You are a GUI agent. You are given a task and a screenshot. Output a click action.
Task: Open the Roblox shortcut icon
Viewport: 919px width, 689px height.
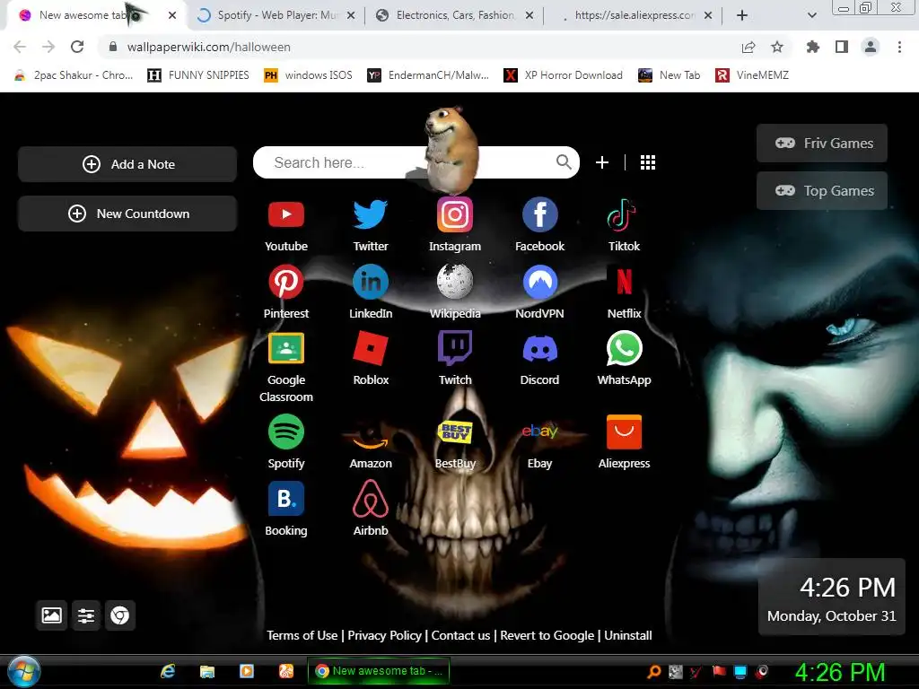[x=371, y=348]
